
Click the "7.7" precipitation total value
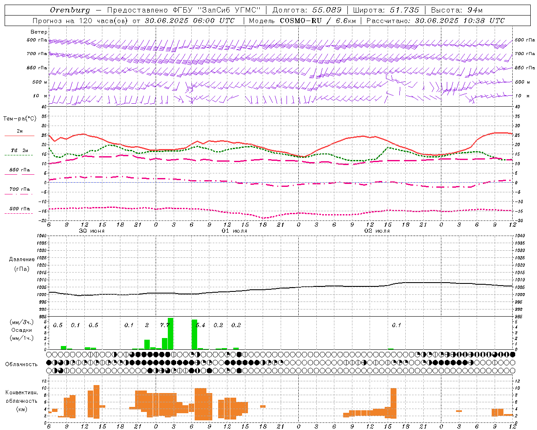(165, 325)
